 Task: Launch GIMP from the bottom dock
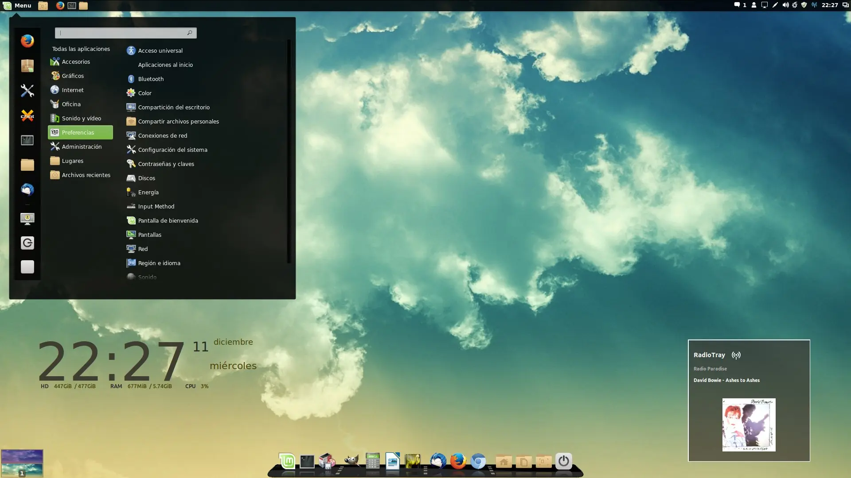(x=351, y=461)
